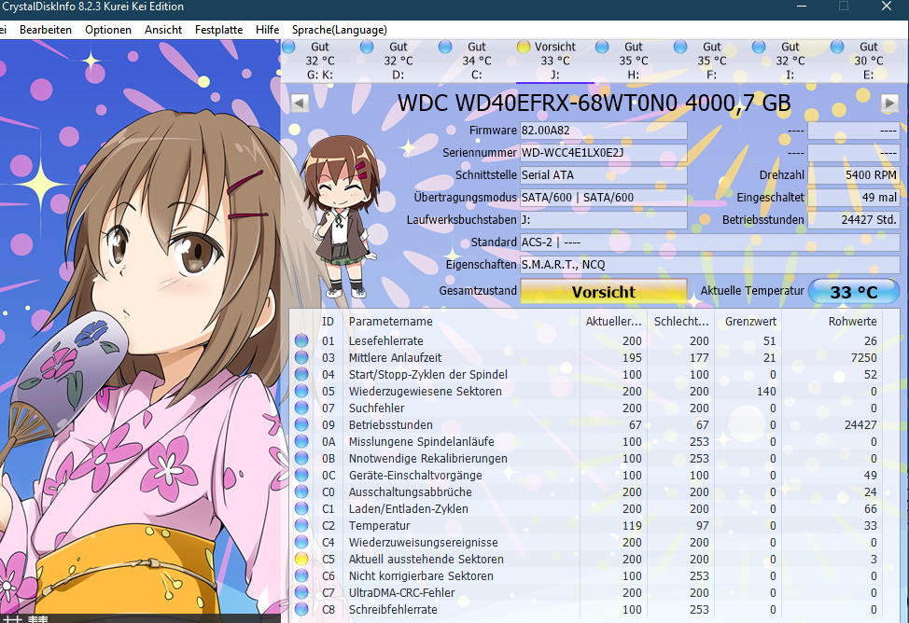Click status orb for Suchfehler row
The height and width of the screenshot is (623, 909).
click(x=301, y=408)
